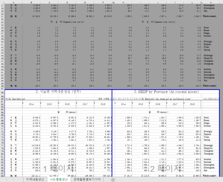The height and width of the screenshot is (182, 223).
Task: Click 'Seoul' label in row 67
Action: 206,118
